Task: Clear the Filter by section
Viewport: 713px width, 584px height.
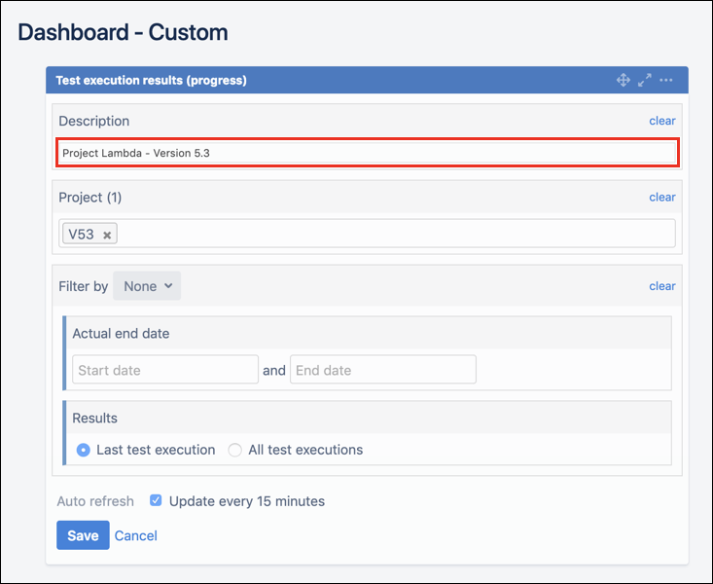Action: 662,286
